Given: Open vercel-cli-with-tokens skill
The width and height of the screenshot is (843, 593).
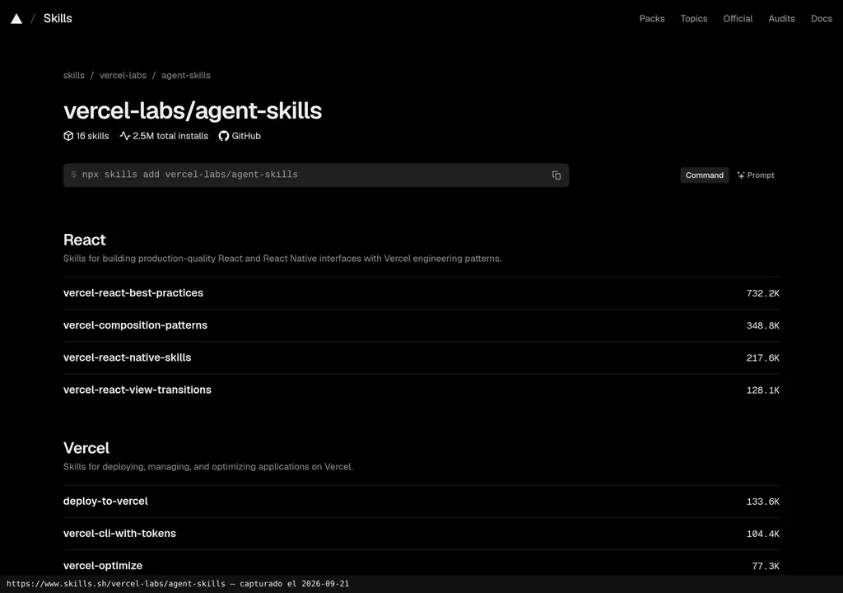Looking at the screenshot, I should pyautogui.click(x=421, y=534).
